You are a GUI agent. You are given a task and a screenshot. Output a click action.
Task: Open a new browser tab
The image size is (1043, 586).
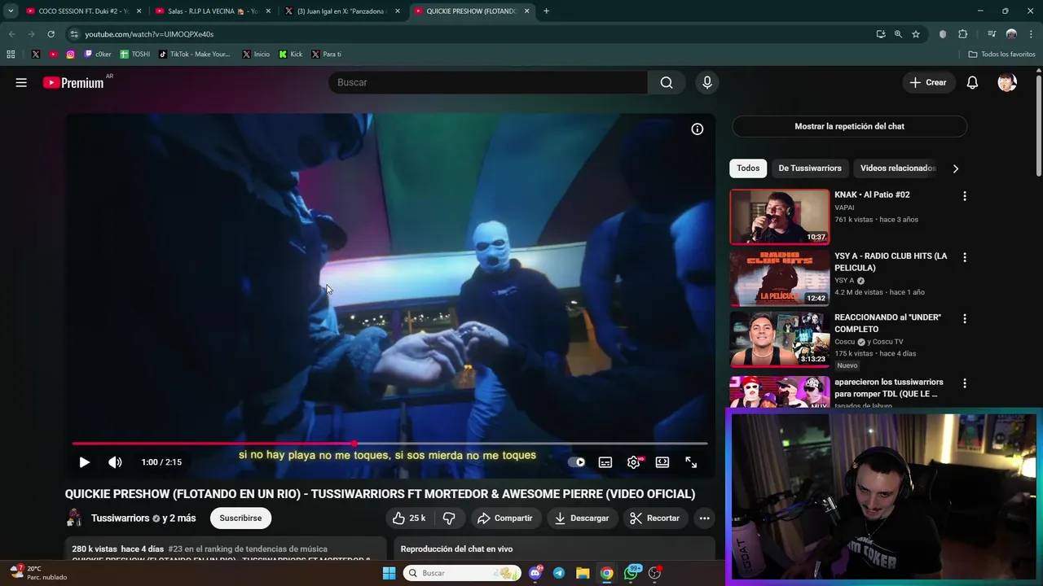(x=546, y=11)
